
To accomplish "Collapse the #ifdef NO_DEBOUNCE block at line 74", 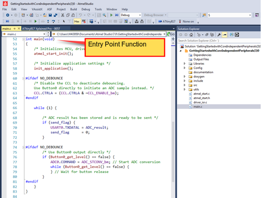I will tap(24, 147).
